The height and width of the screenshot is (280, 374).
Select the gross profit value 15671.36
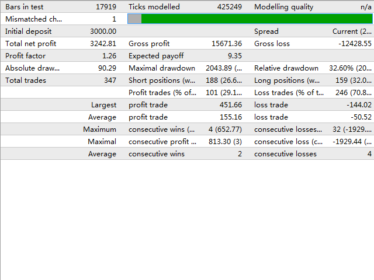tap(227, 44)
